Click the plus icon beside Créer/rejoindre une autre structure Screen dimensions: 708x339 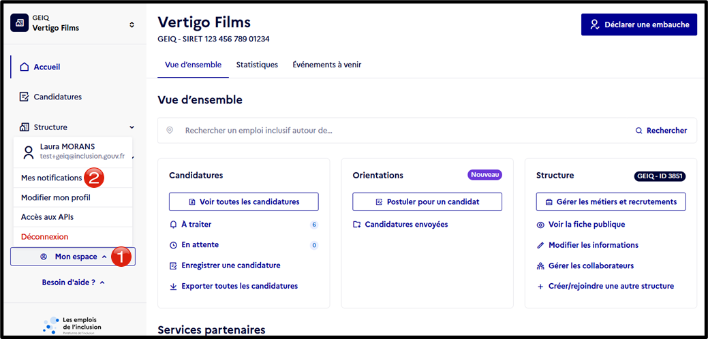coord(540,287)
